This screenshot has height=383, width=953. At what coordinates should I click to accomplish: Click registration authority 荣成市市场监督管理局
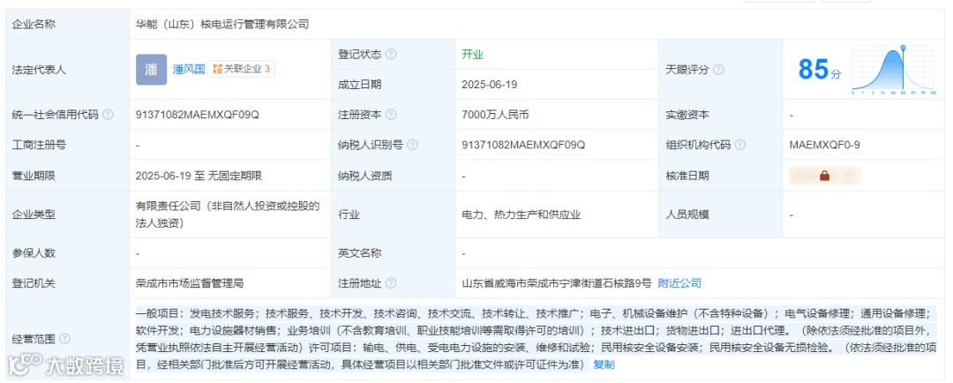(x=190, y=283)
